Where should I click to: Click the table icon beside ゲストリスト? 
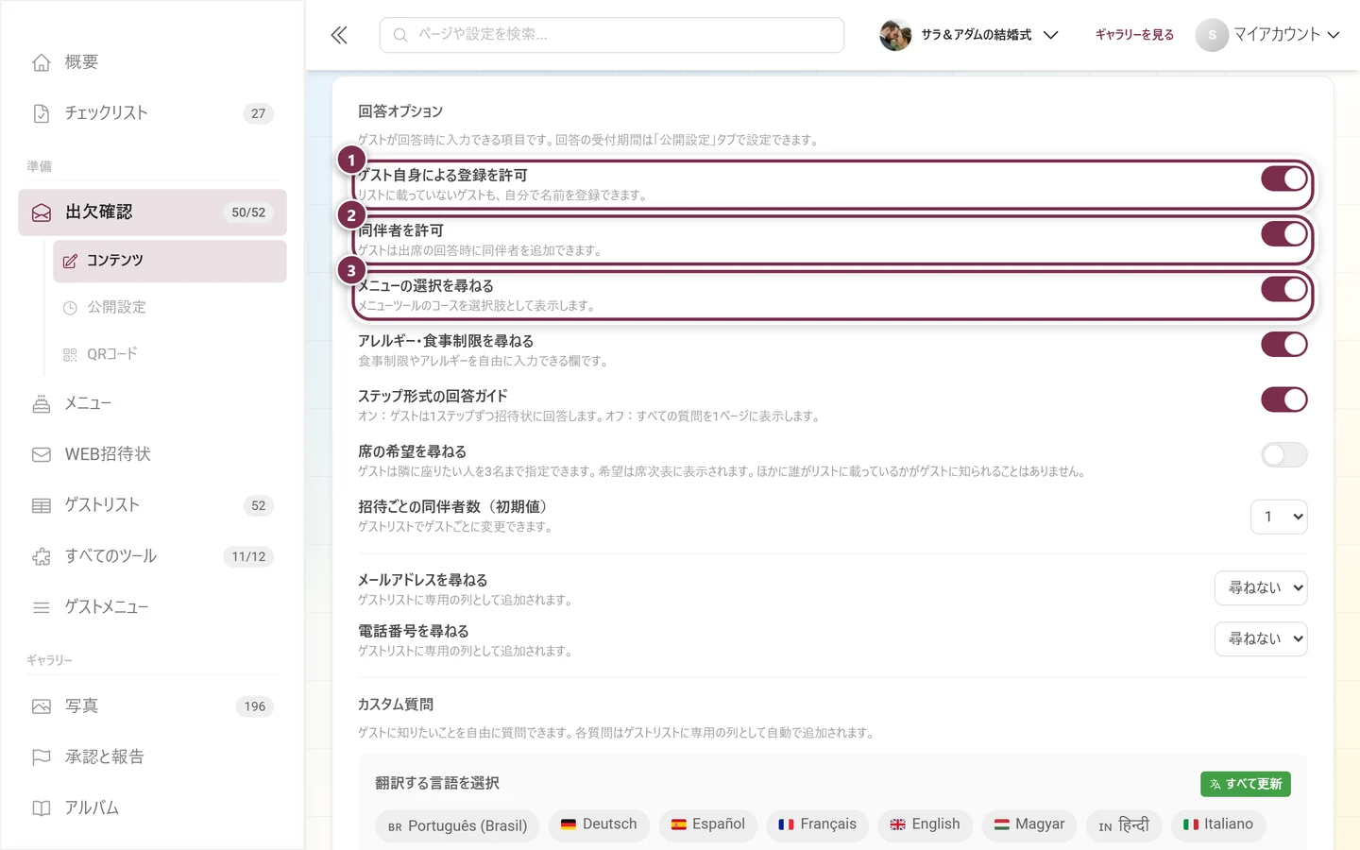[x=42, y=505]
